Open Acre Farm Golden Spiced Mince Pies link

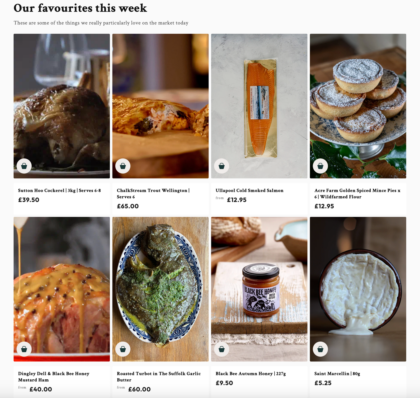[x=358, y=194]
